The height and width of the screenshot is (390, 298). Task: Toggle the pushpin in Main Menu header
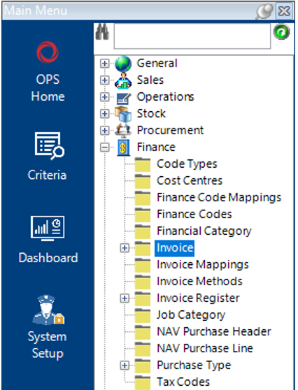tap(264, 11)
